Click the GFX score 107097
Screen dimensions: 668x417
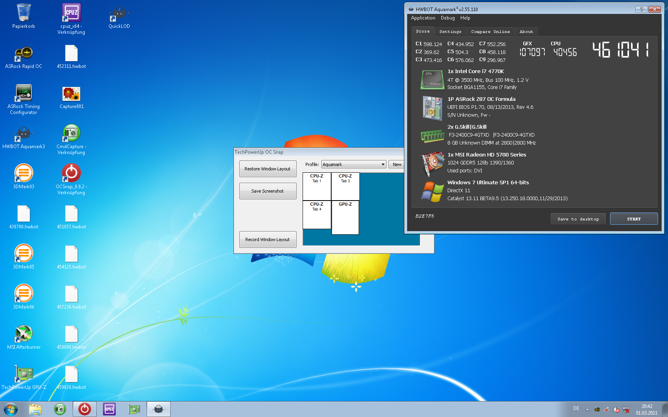(x=532, y=52)
